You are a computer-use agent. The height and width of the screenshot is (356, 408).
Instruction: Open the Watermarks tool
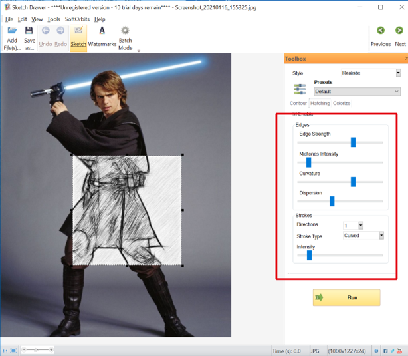(102, 37)
